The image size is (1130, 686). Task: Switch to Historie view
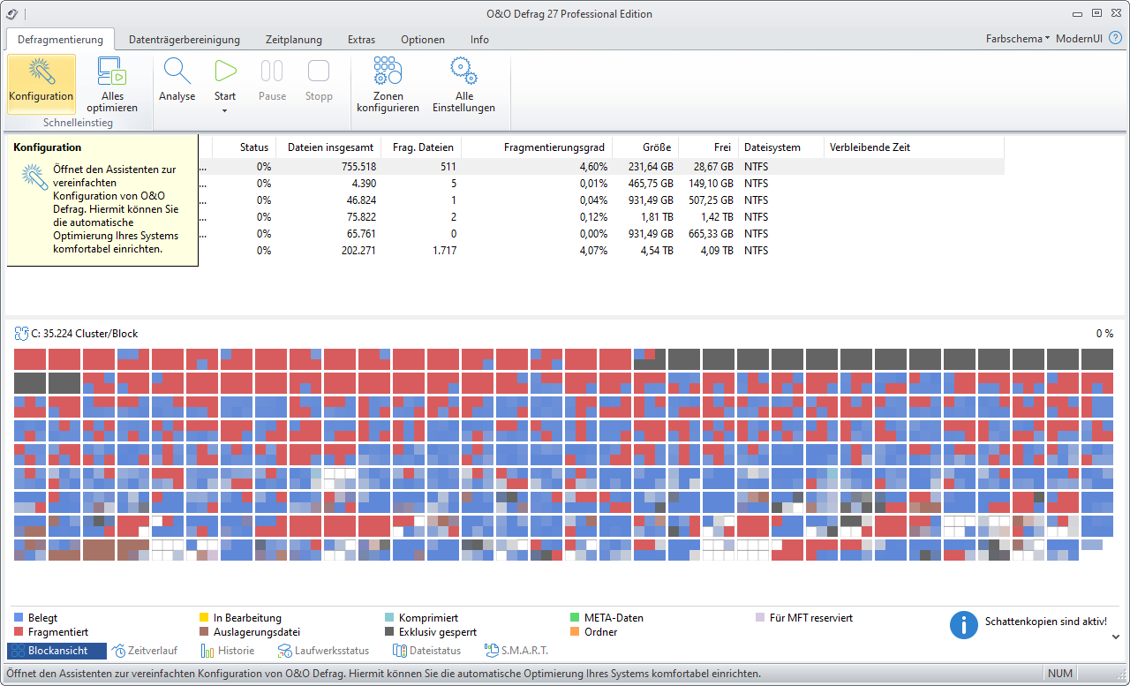pyautogui.click(x=228, y=651)
